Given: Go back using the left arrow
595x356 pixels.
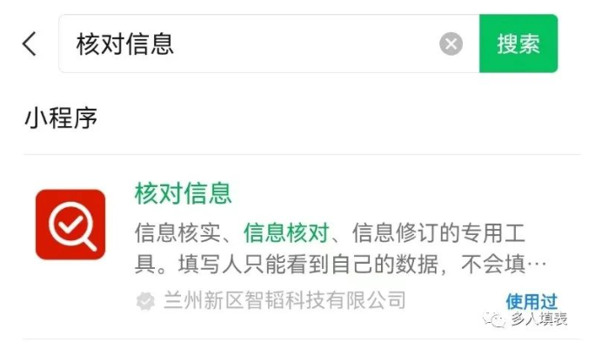Looking at the screenshot, I should (30, 44).
